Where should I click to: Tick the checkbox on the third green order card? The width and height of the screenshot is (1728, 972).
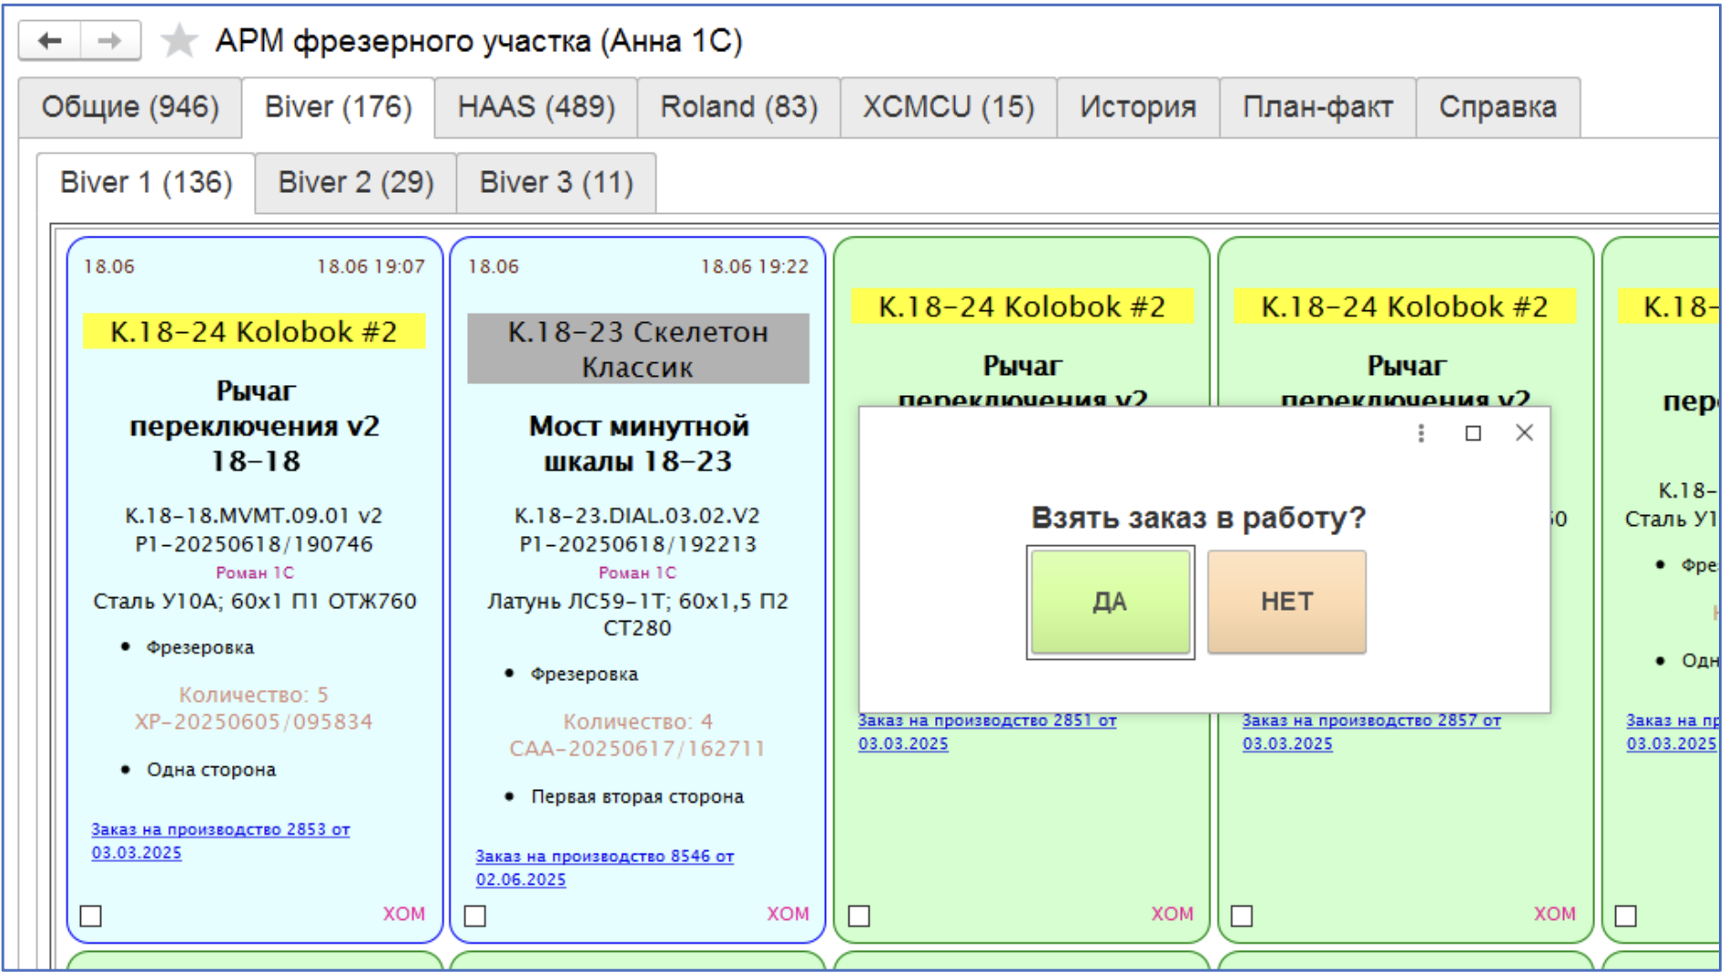pyautogui.click(x=859, y=916)
